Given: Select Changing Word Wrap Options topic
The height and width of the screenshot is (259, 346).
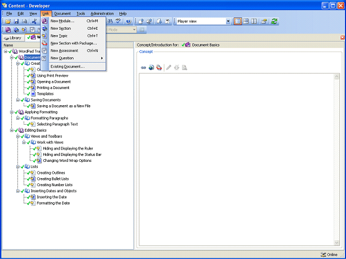Looking at the screenshot, I should 67,161.
